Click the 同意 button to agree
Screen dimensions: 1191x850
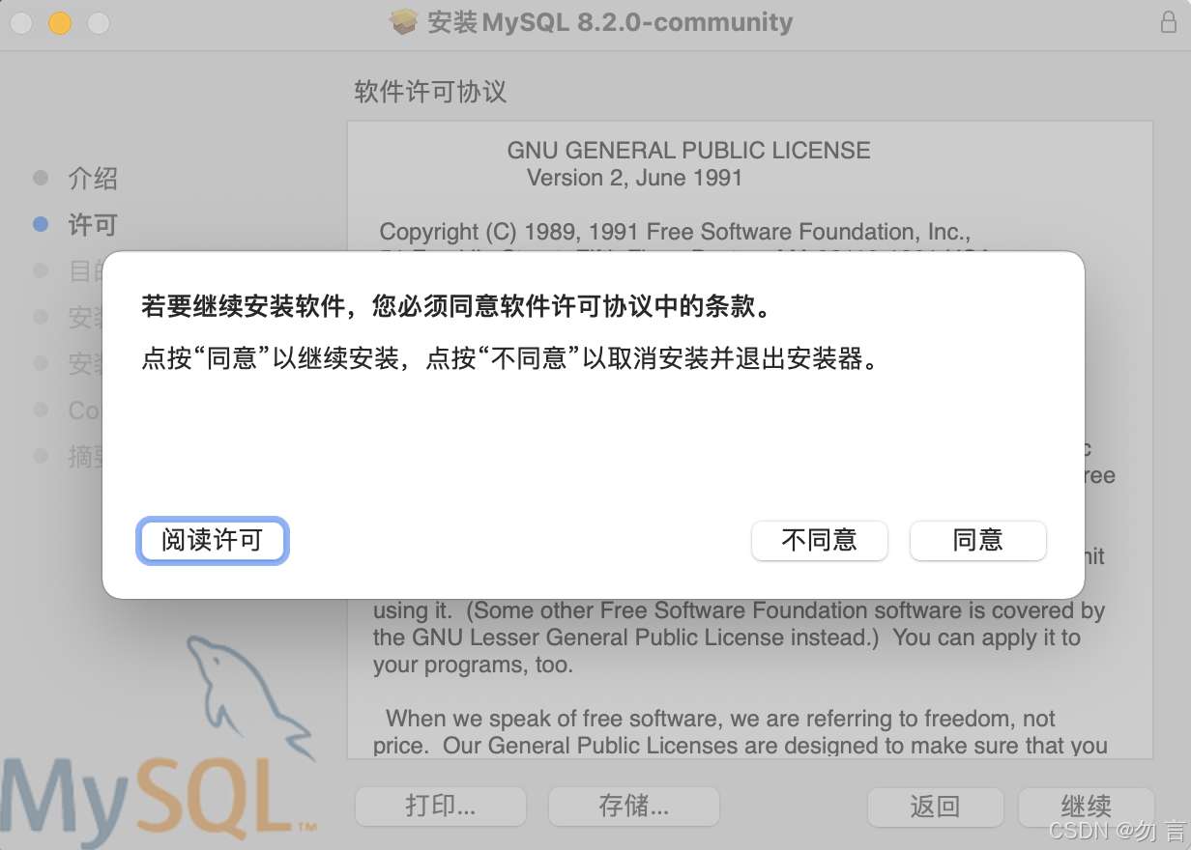[977, 540]
